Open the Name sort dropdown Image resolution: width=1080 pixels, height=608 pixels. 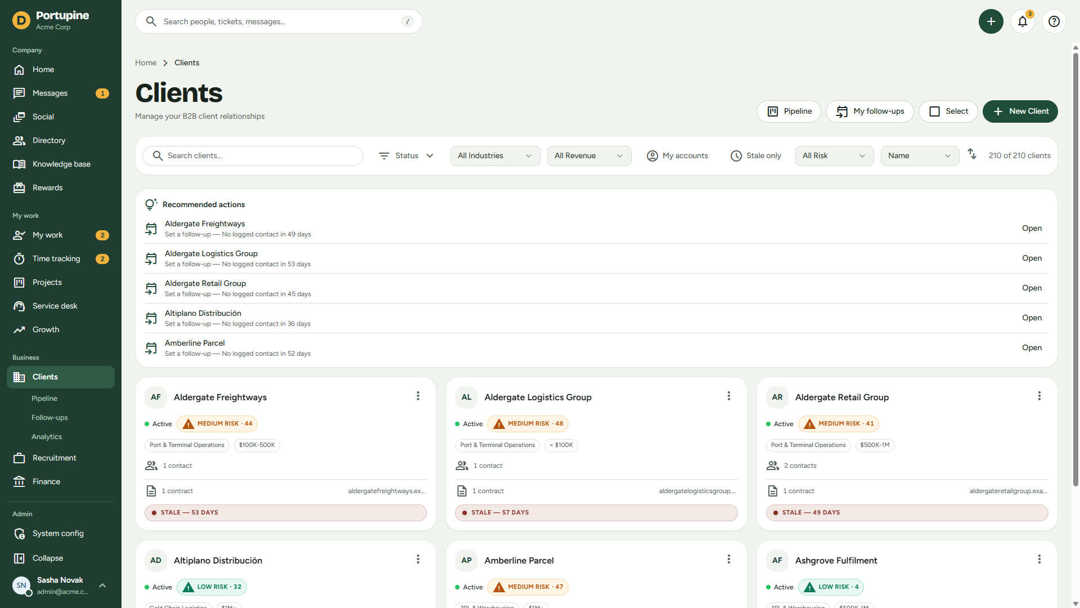(920, 156)
